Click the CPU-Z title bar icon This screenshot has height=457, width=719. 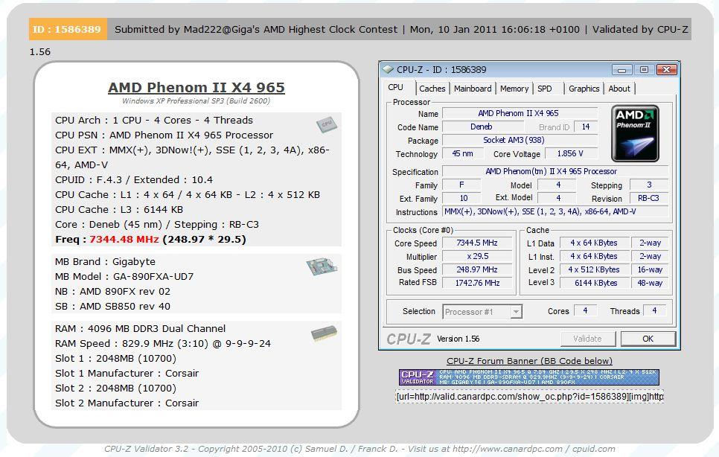point(388,70)
